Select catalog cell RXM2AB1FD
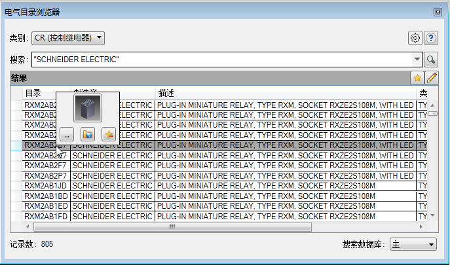The width and height of the screenshot is (450, 267). point(47,217)
